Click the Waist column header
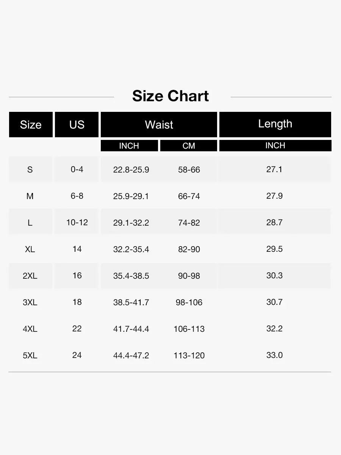Viewport: 341px width, 455px height. pyautogui.click(x=159, y=125)
